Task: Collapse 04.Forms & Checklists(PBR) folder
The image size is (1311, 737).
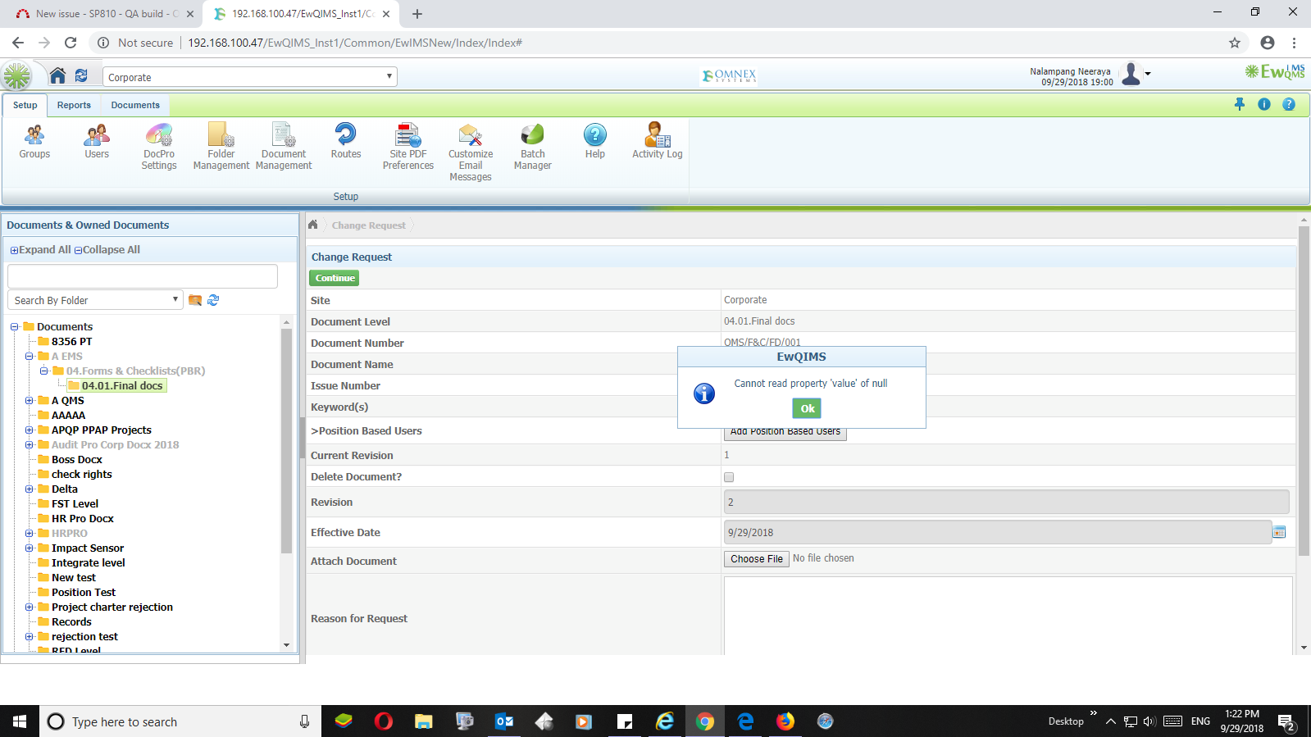Action: [x=43, y=371]
